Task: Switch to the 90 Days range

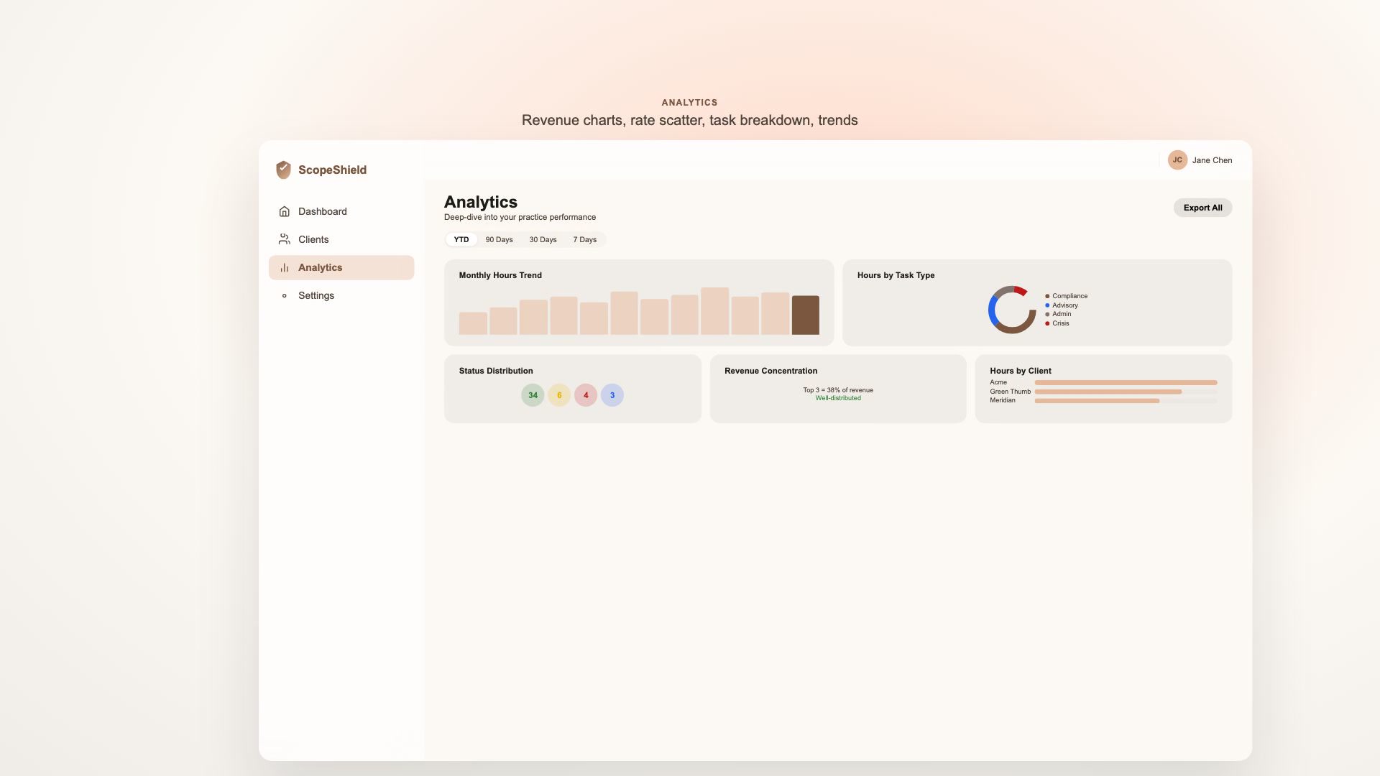Action: (x=499, y=240)
